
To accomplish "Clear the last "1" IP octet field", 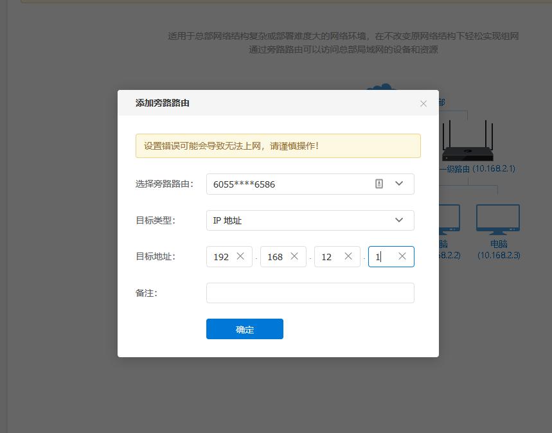I will pyautogui.click(x=402, y=256).
